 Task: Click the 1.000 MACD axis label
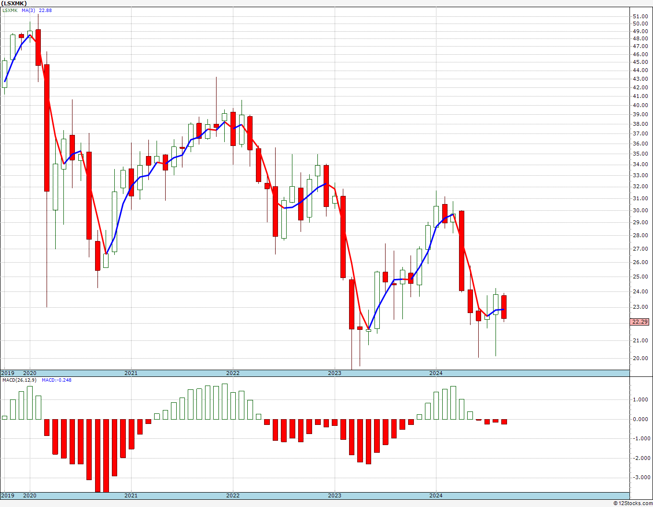pos(641,399)
